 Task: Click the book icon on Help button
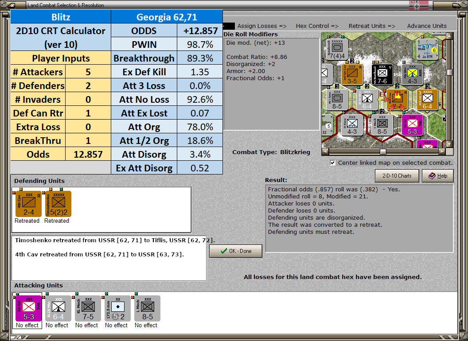coord(432,176)
